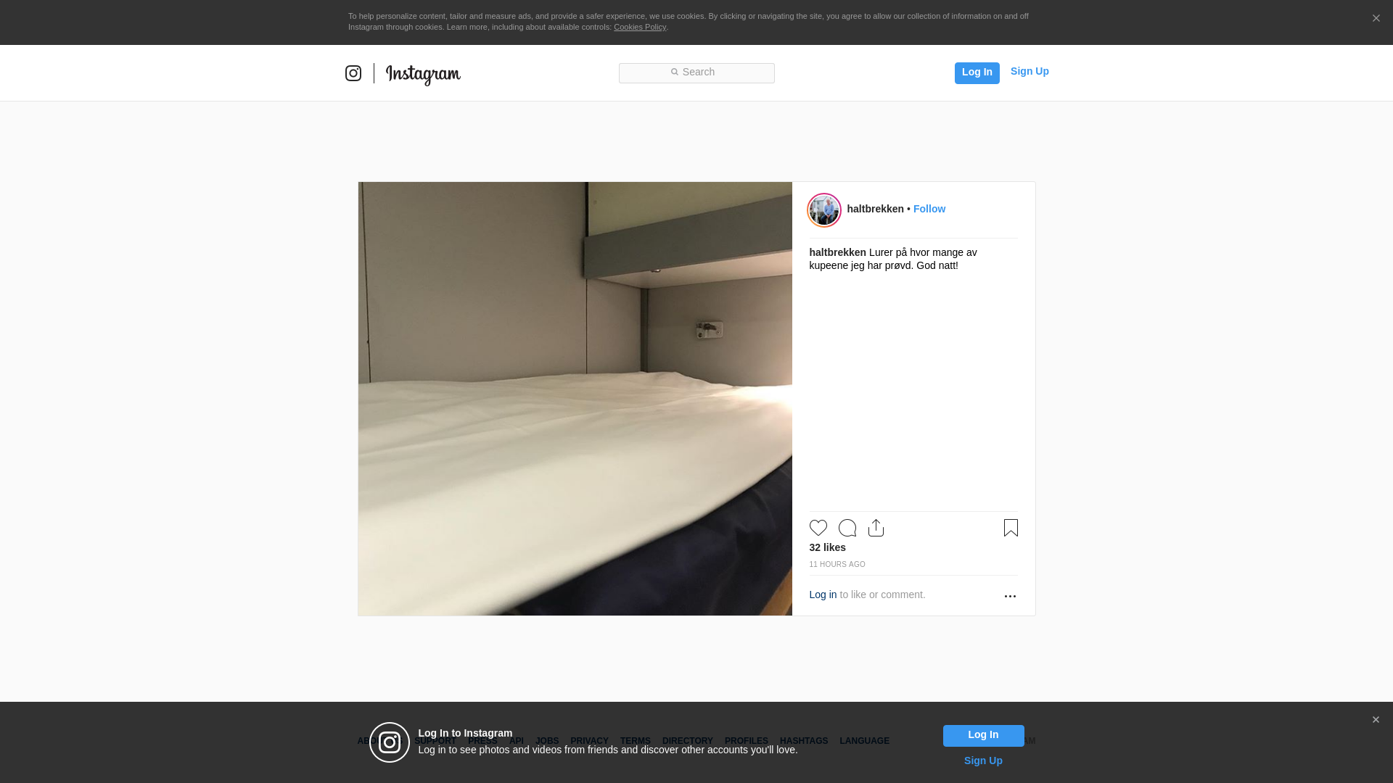Click the Log in to comment link
1393x783 pixels.
pos(823,594)
